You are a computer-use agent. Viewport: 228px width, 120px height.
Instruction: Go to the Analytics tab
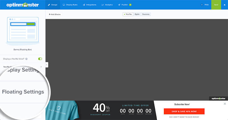click(107, 5)
